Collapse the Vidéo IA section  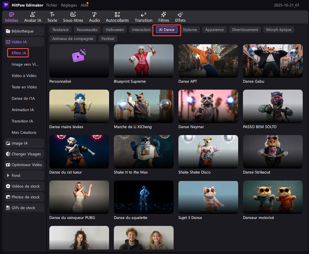coord(24,42)
